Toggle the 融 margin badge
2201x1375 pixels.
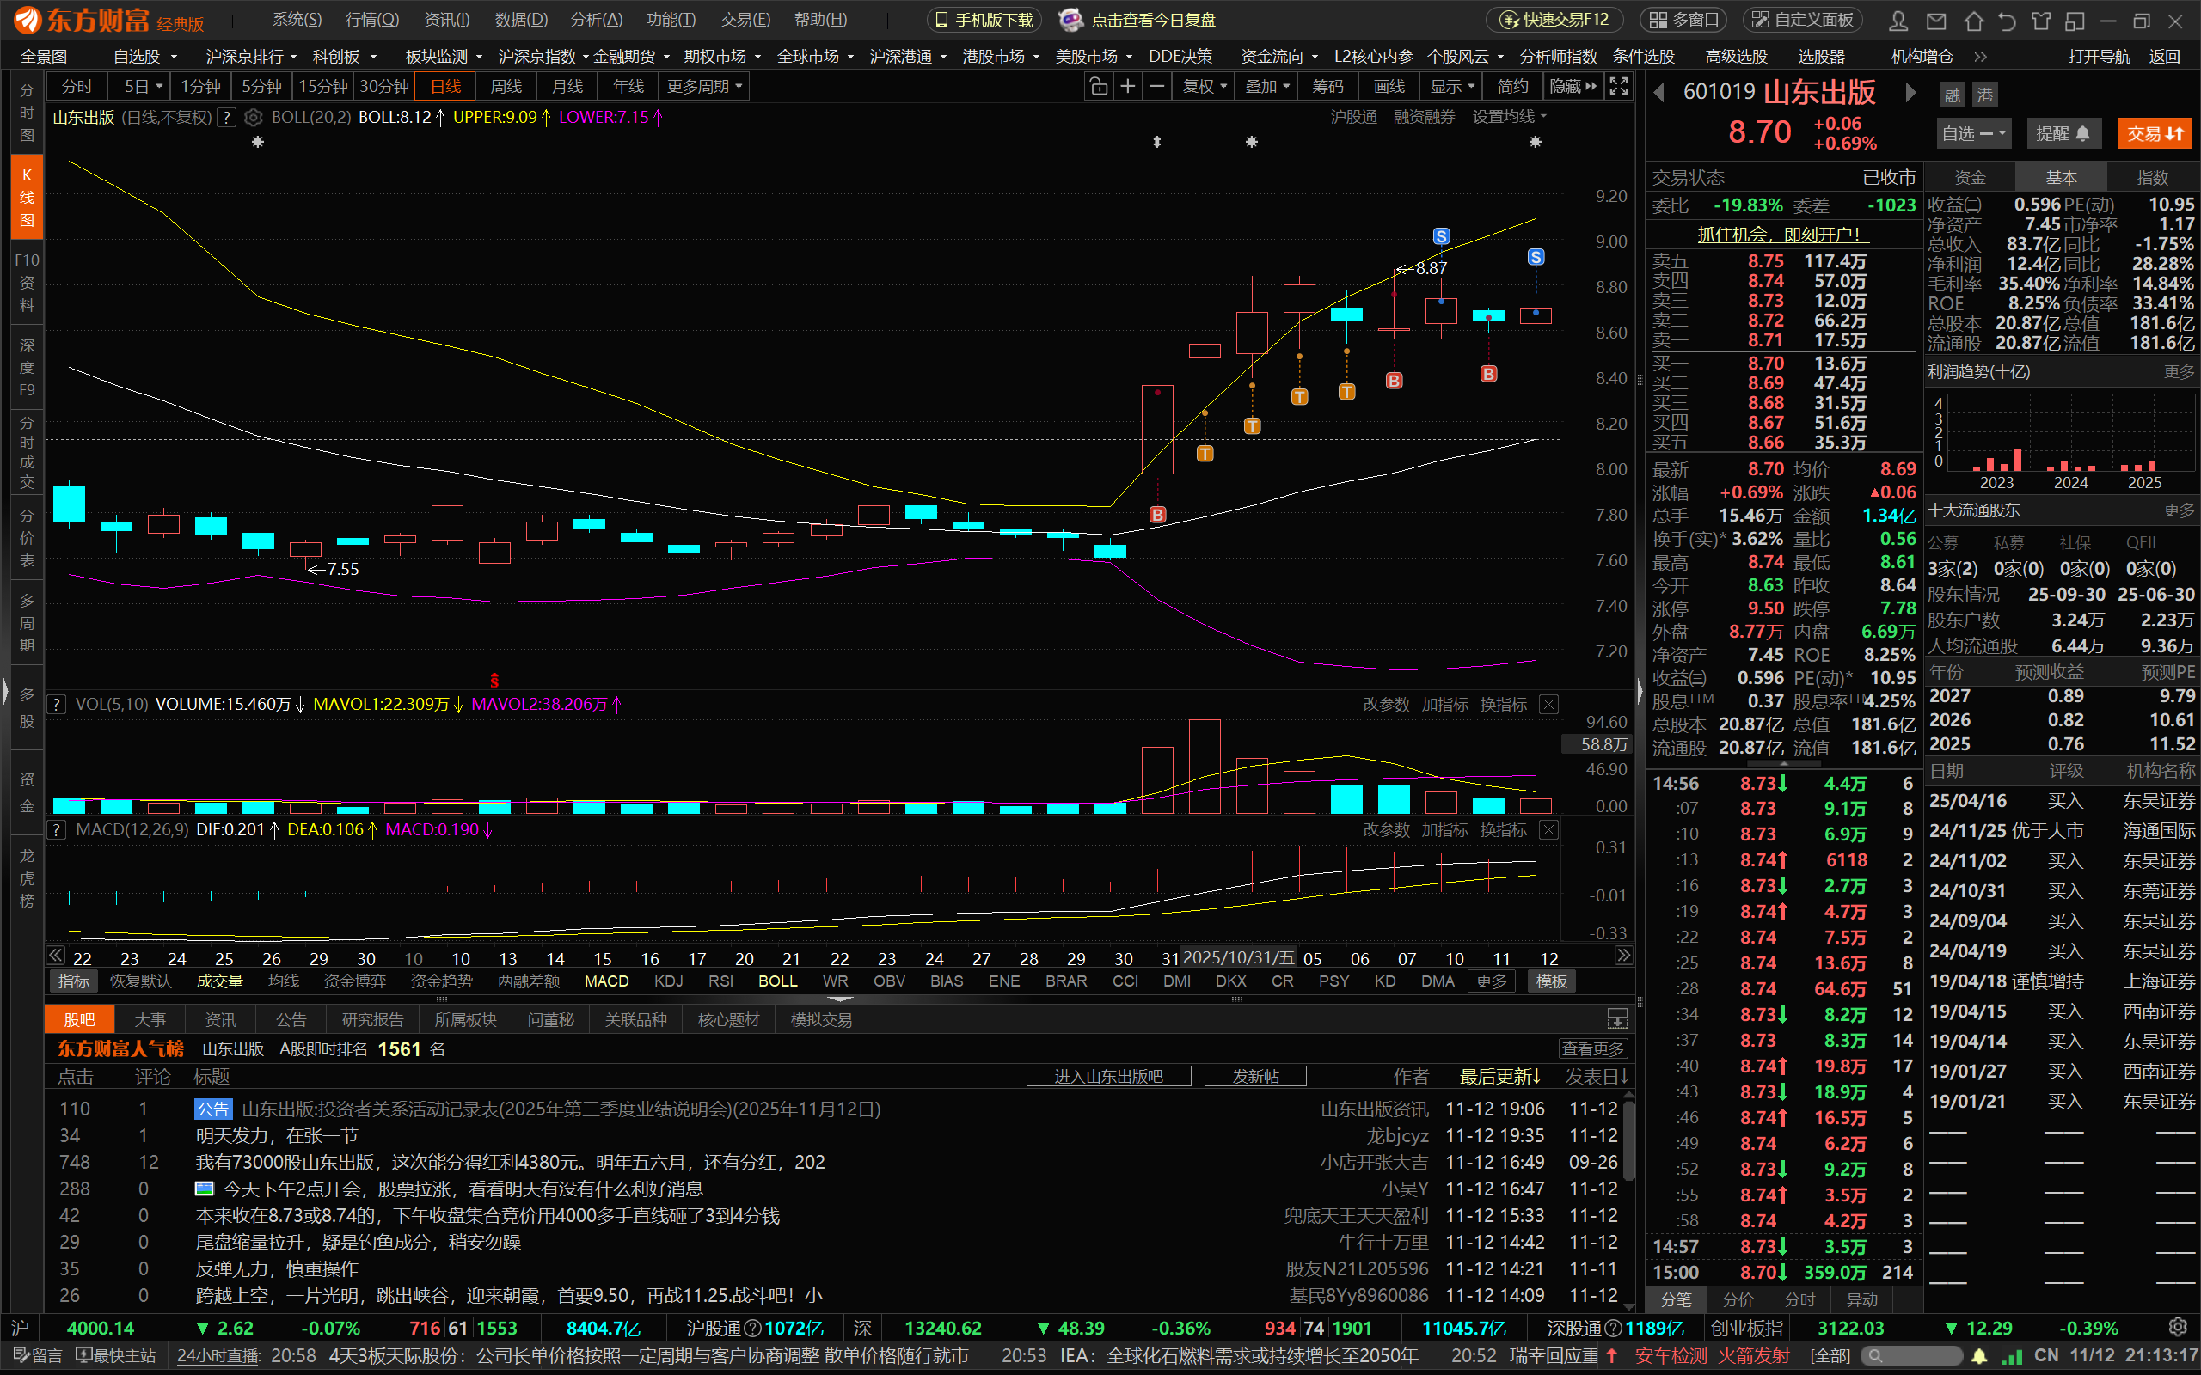1952,95
